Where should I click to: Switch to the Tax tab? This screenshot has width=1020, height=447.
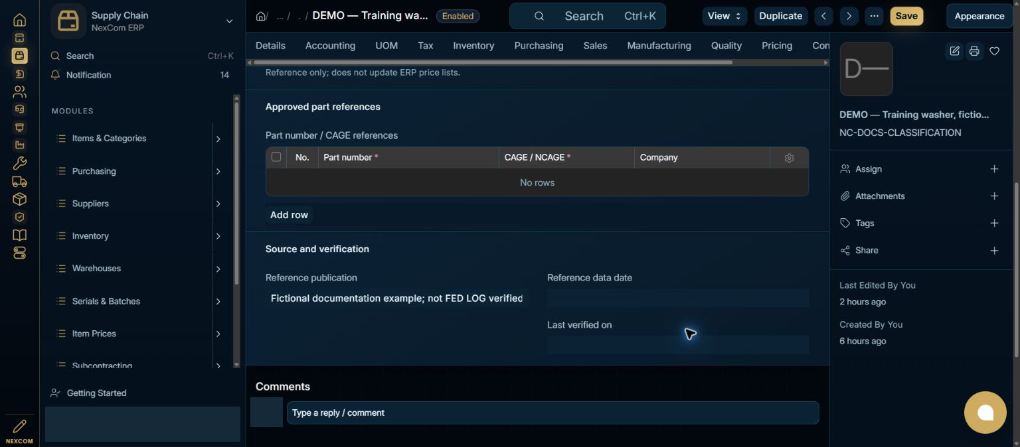tap(426, 46)
